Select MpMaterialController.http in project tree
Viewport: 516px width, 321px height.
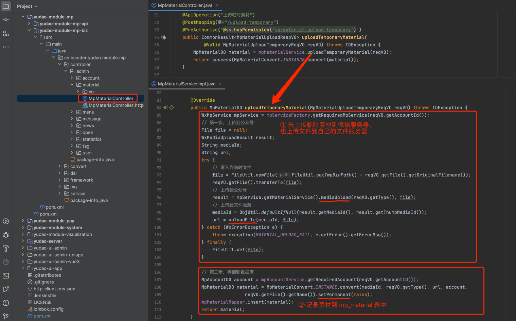116,105
